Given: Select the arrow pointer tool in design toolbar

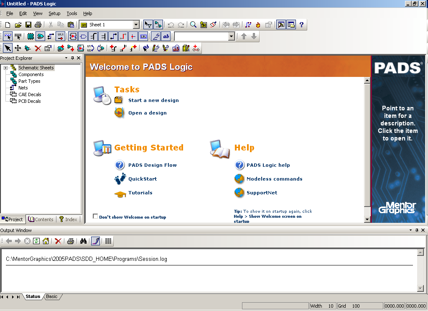Looking at the screenshot, I should [x=8, y=48].
